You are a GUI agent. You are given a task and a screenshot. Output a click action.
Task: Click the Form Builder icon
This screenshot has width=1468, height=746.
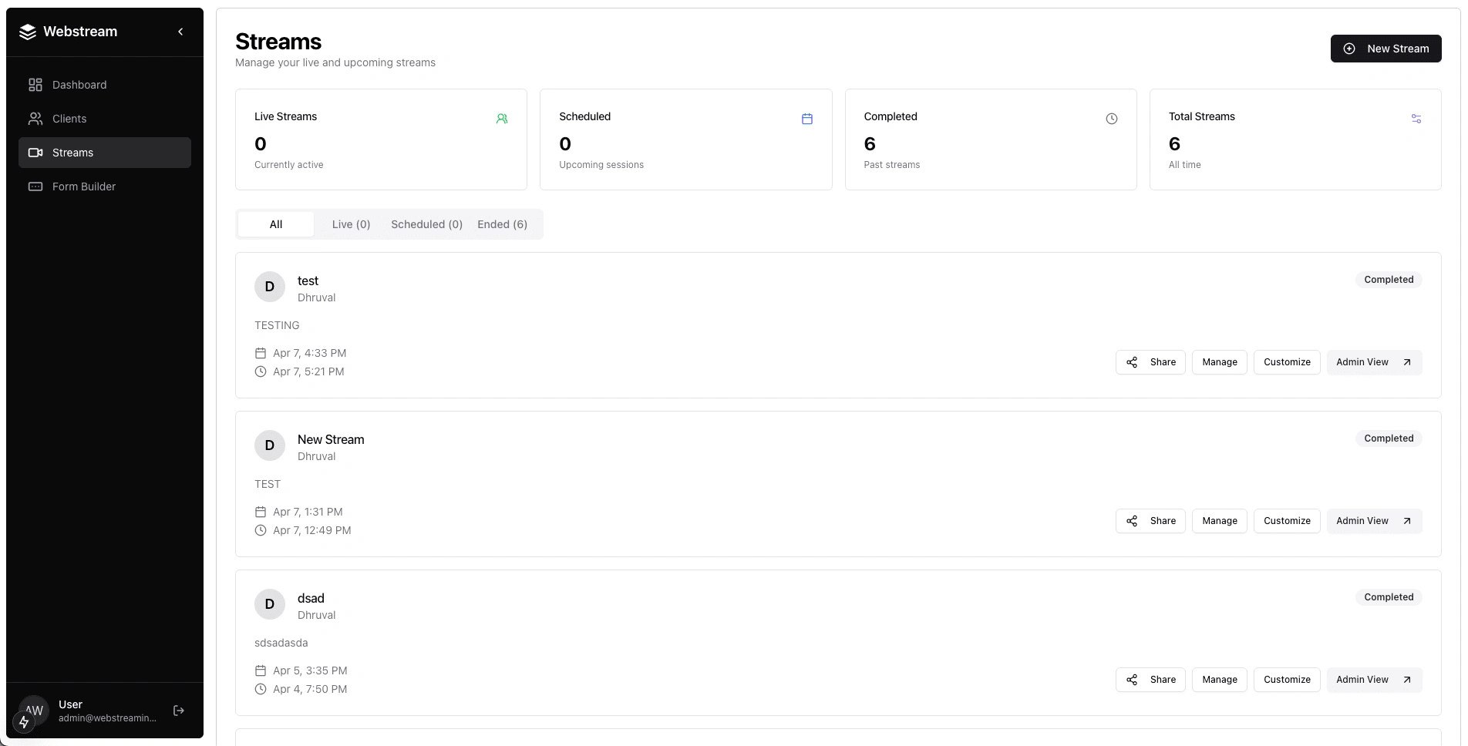coord(35,186)
